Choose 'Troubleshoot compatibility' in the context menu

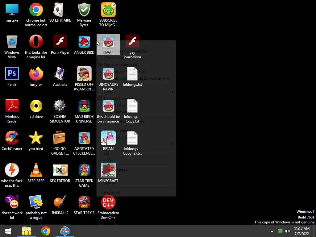pos(126,51)
